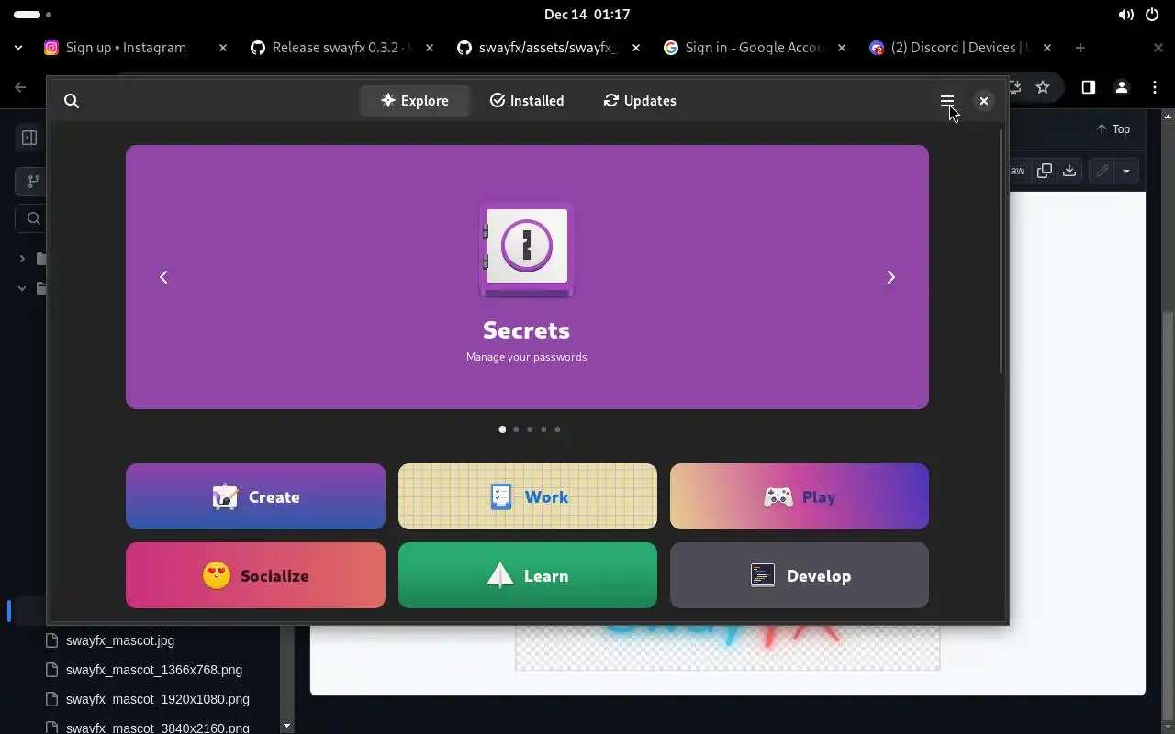Open the Work category
The image size is (1175, 734).
pos(528,496)
